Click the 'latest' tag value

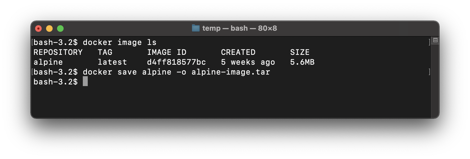(112, 62)
